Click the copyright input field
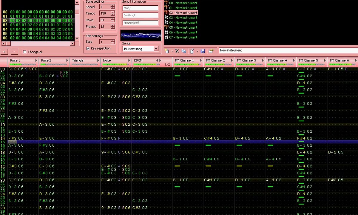Viewport: 358px width, 215px height. click(x=141, y=23)
